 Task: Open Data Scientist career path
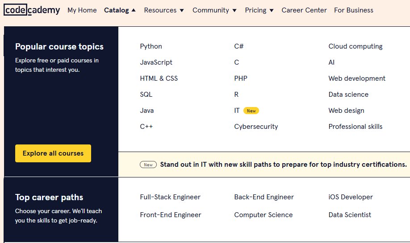(350, 214)
